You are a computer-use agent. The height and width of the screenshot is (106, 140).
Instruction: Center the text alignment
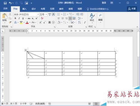click(62, 18)
